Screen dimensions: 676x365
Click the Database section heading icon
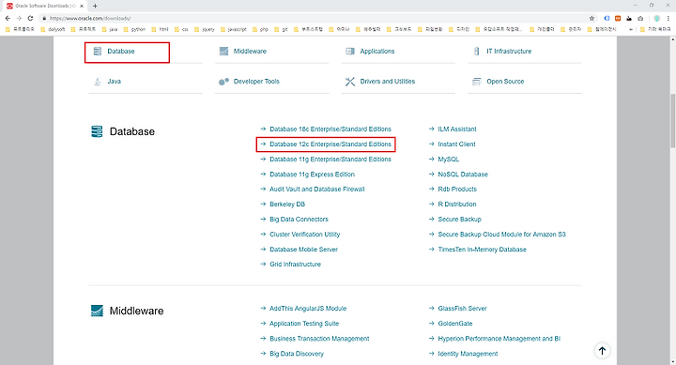point(97,131)
